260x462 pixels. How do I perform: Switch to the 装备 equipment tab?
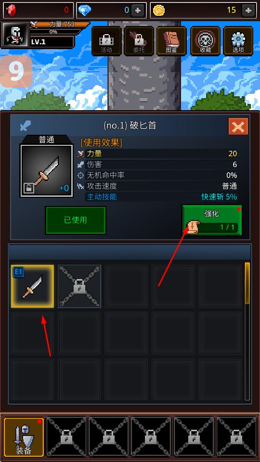click(x=24, y=437)
